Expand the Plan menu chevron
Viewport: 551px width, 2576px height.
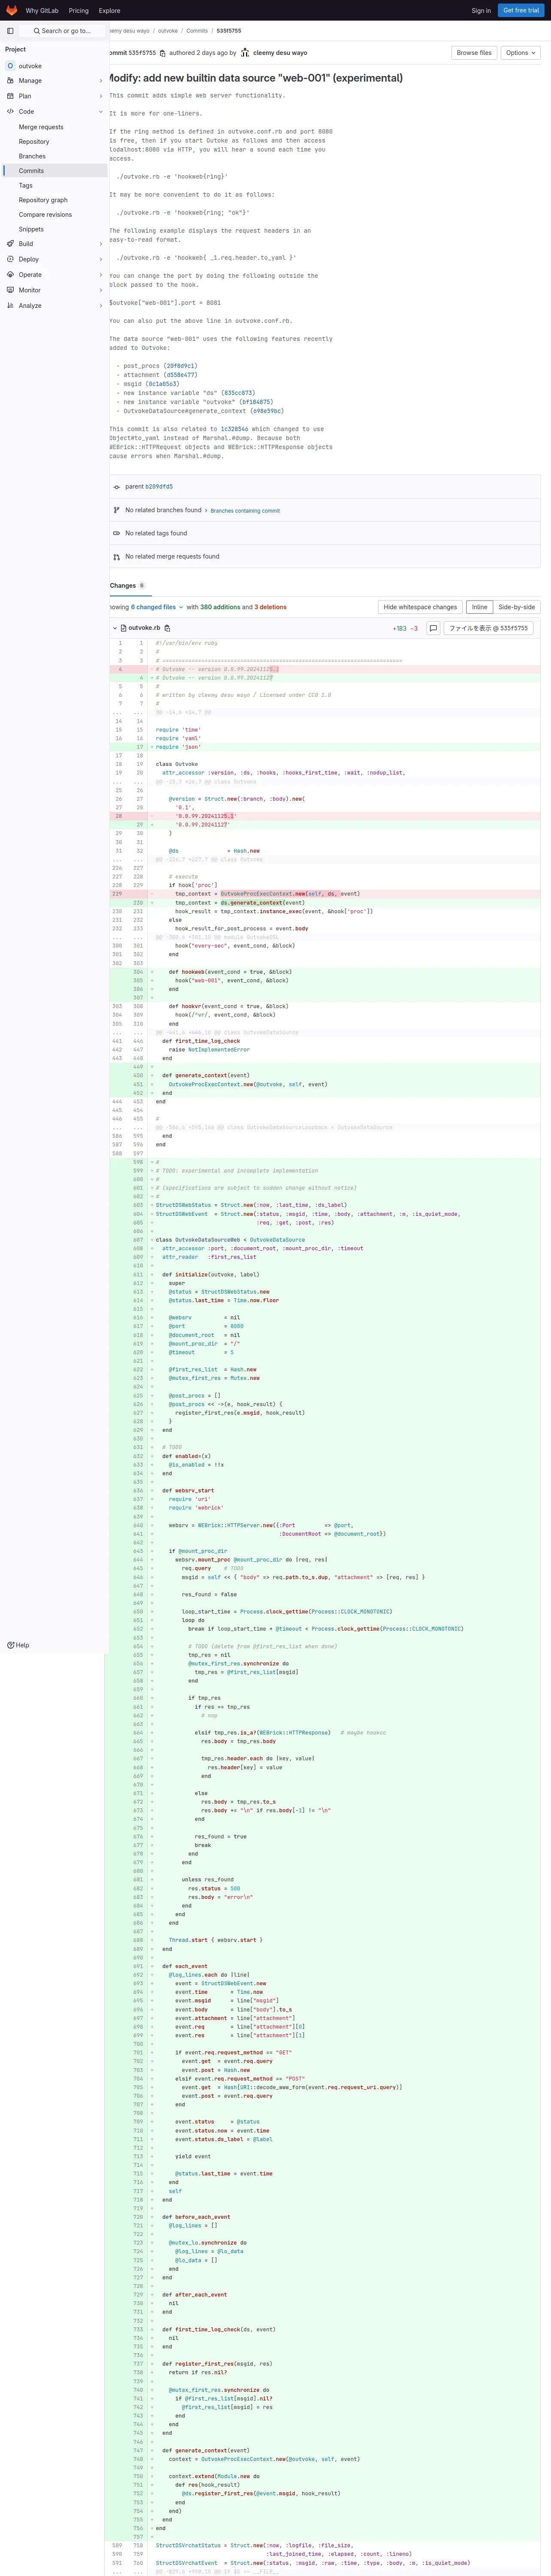pyautogui.click(x=101, y=96)
